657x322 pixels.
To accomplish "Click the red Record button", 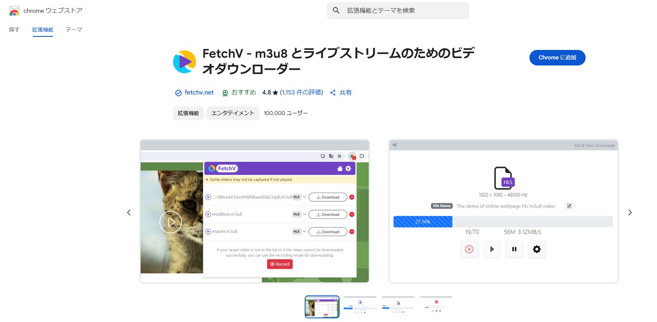I will click(x=280, y=264).
